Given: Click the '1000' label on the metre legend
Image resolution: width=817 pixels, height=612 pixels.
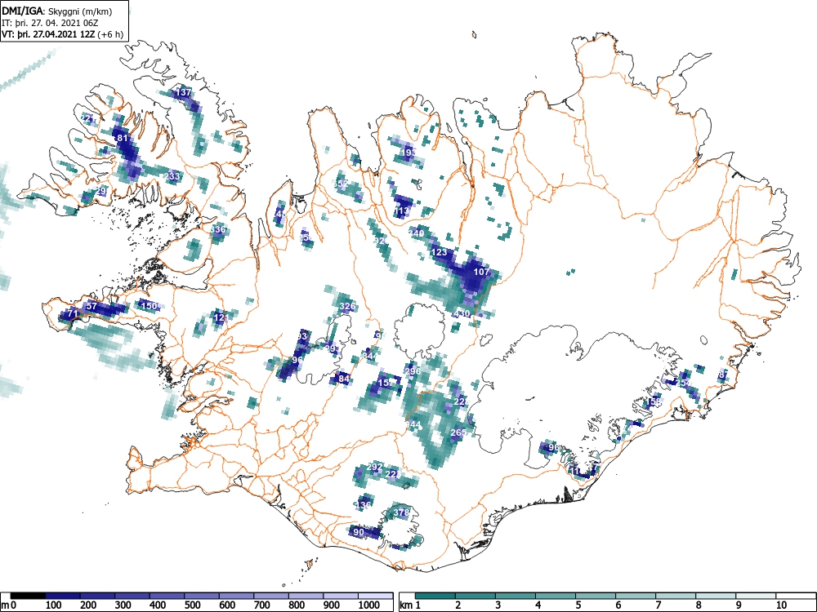Looking at the screenshot, I should tap(369, 605).
